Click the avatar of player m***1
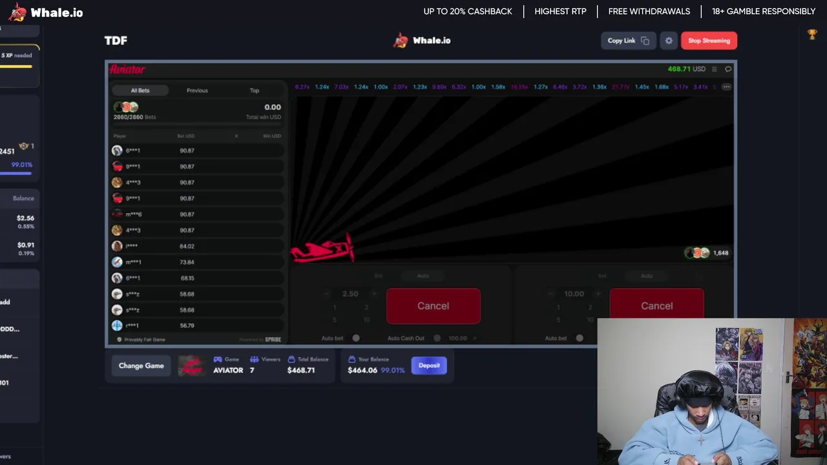 click(117, 262)
